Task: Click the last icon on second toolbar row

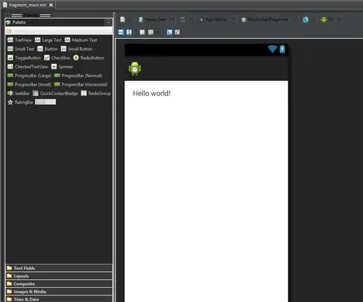Action: click(x=177, y=32)
